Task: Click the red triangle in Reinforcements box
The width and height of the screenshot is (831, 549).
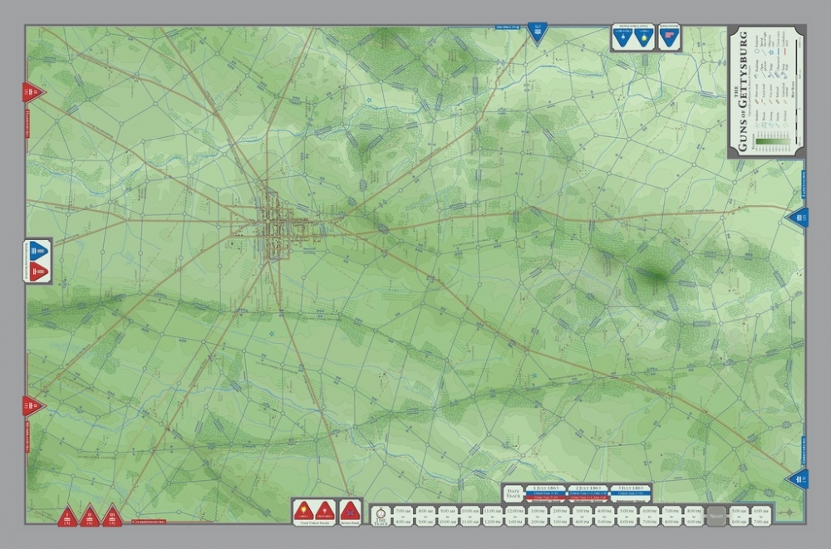Action: tap(38, 272)
